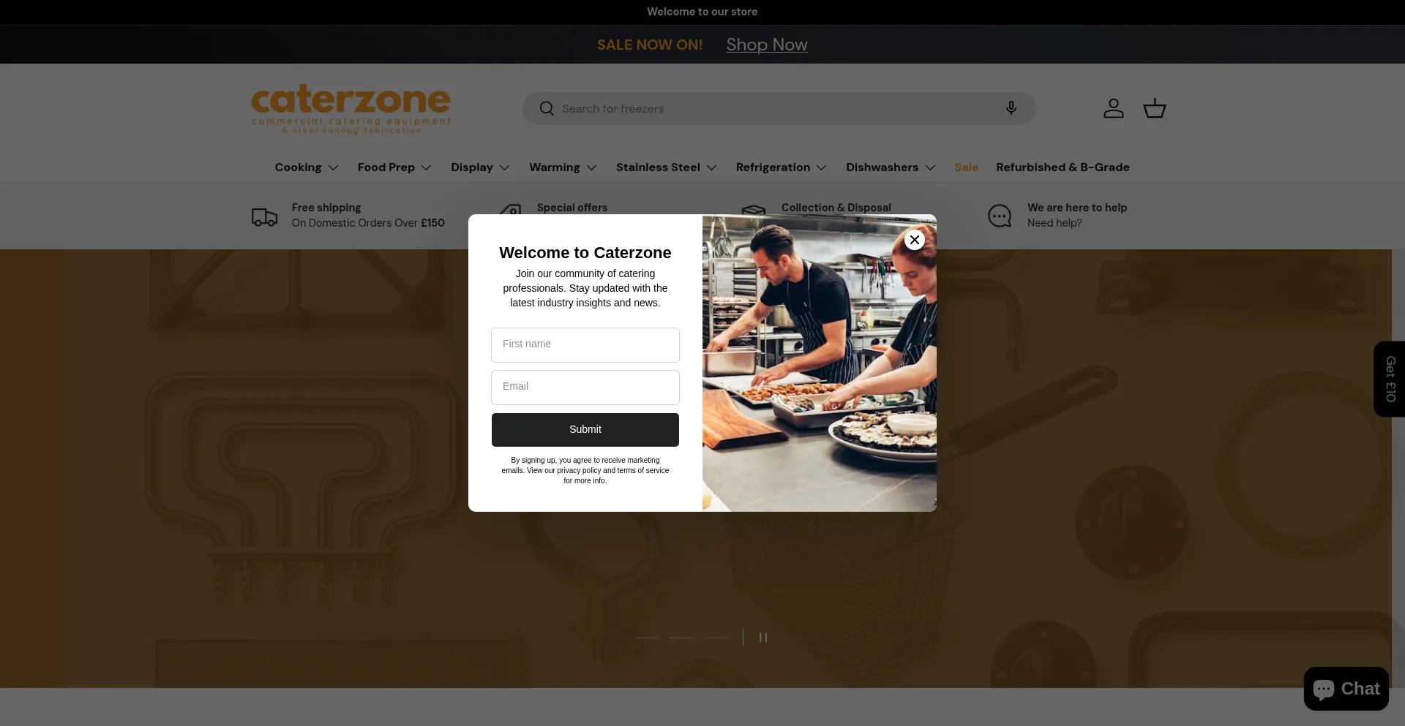
Task: Click the free shipping truck icon
Action: pyautogui.click(x=264, y=216)
